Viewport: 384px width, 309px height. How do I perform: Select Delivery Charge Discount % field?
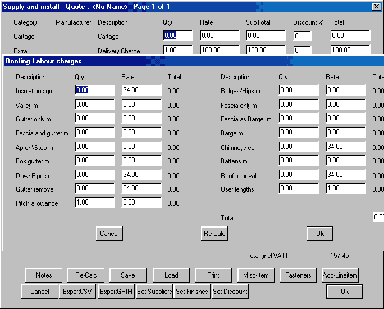pos(302,50)
